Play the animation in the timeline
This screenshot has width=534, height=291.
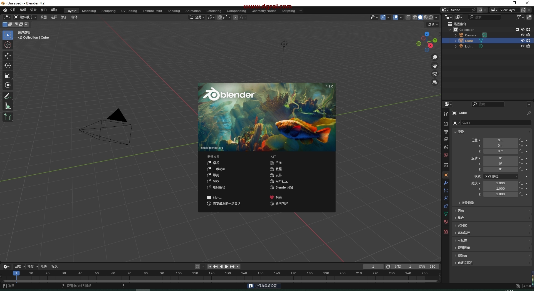tap(227, 267)
